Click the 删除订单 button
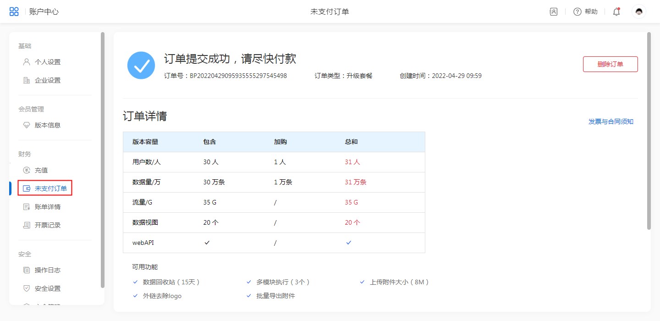Screen dimensions: 660x321 (x=610, y=64)
